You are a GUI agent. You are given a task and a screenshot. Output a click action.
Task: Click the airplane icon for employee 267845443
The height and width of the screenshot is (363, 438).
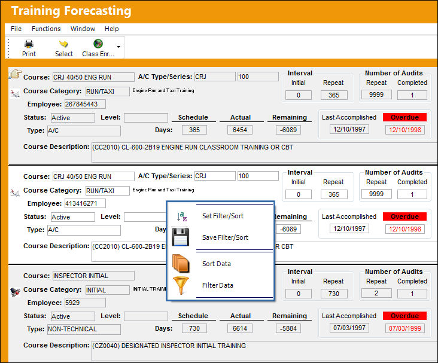click(15, 93)
